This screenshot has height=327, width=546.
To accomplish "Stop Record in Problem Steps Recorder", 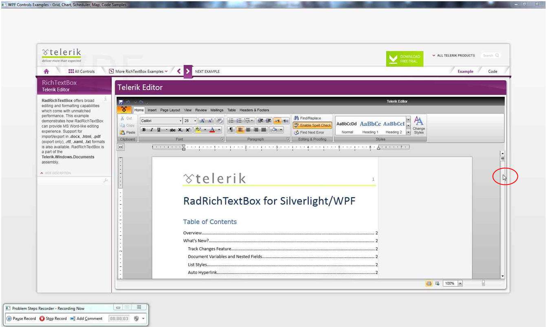I will (x=53, y=318).
